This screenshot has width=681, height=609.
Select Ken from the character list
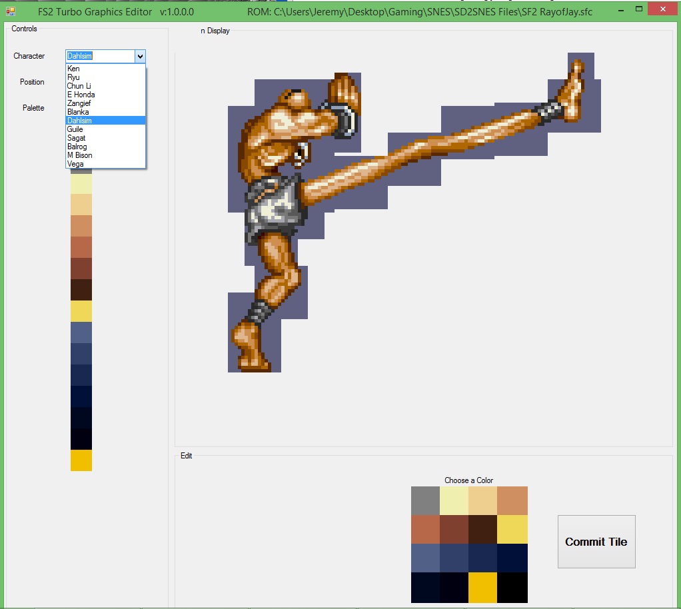coord(105,69)
